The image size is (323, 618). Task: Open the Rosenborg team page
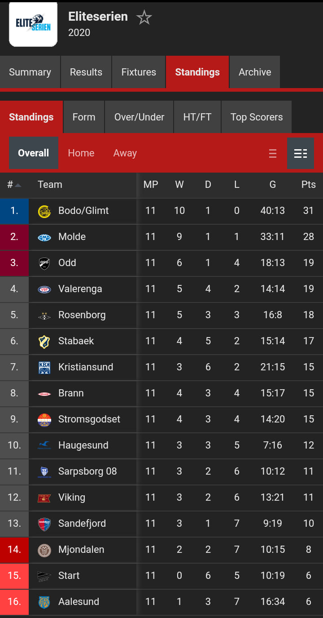pyautogui.click(x=82, y=315)
